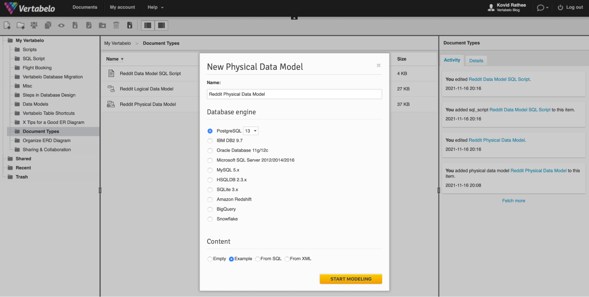The image size is (589, 297).
Task: Click the import upload document icon
Action: tap(130, 25)
